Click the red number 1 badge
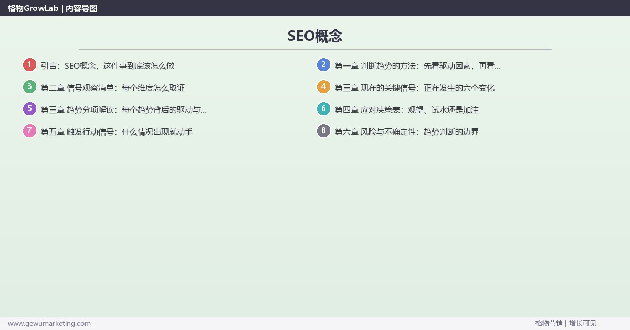630x330 pixels. pos(29,65)
